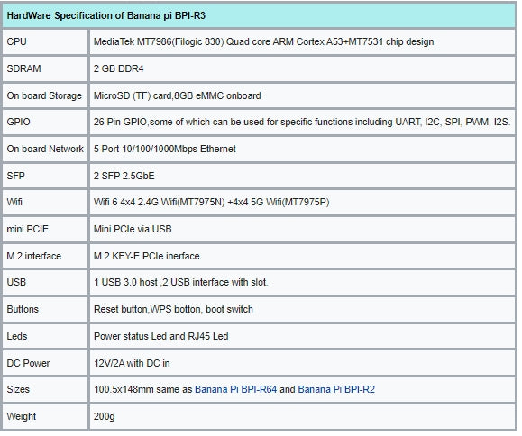Select the CPU row label
This screenshot has width=522, height=436.
point(16,42)
